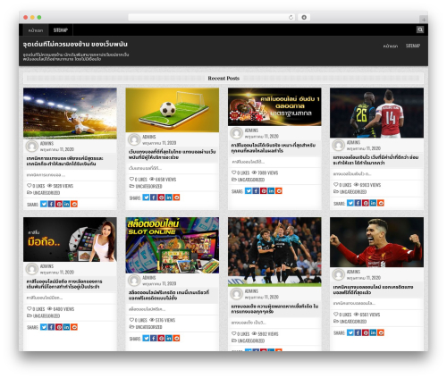
Task: Open the stadium goalkeeper thumbnail
Action: click(x=70, y=113)
